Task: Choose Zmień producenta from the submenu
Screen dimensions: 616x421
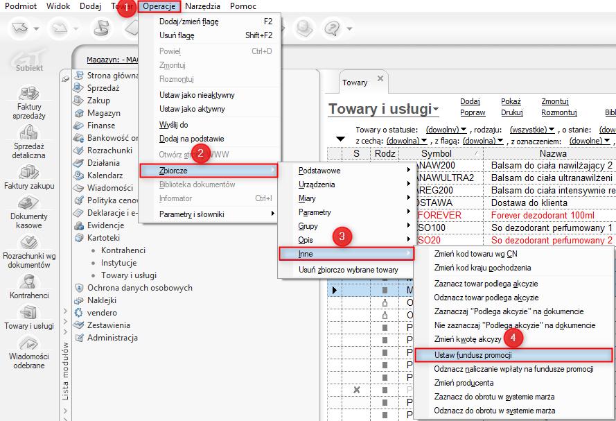Action: (x=464, y=383)
